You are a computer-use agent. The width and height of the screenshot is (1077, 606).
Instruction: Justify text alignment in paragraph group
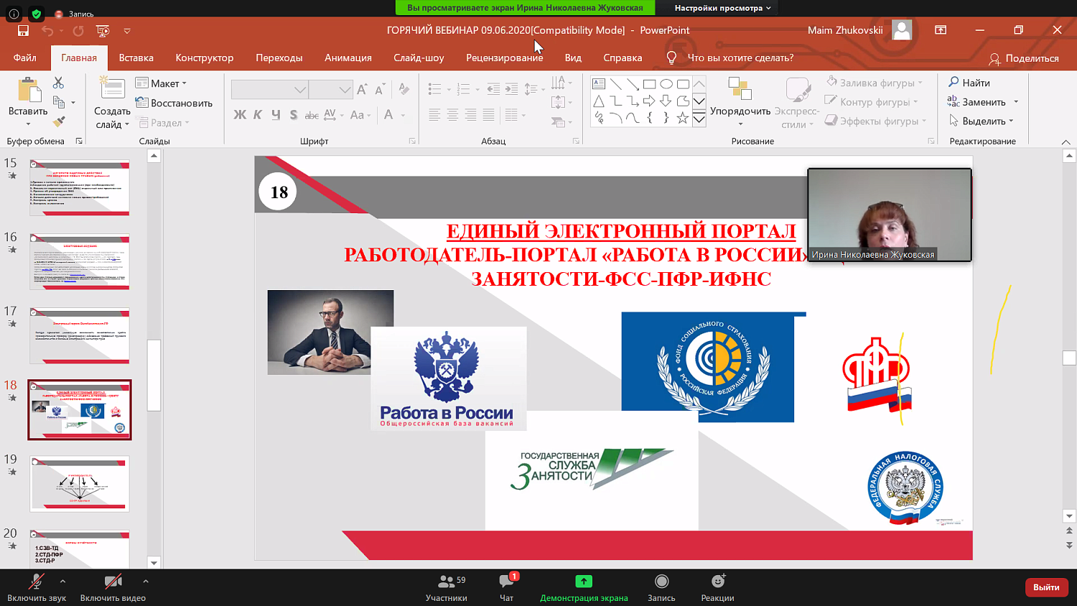coord(488,115)
